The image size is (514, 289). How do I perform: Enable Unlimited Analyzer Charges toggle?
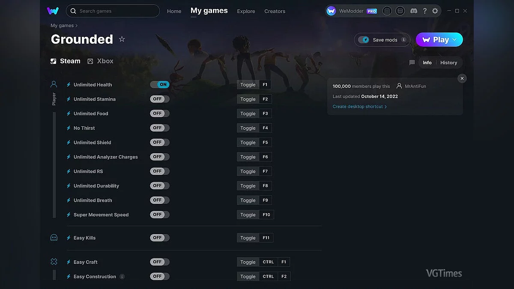(x=160, y=157)
